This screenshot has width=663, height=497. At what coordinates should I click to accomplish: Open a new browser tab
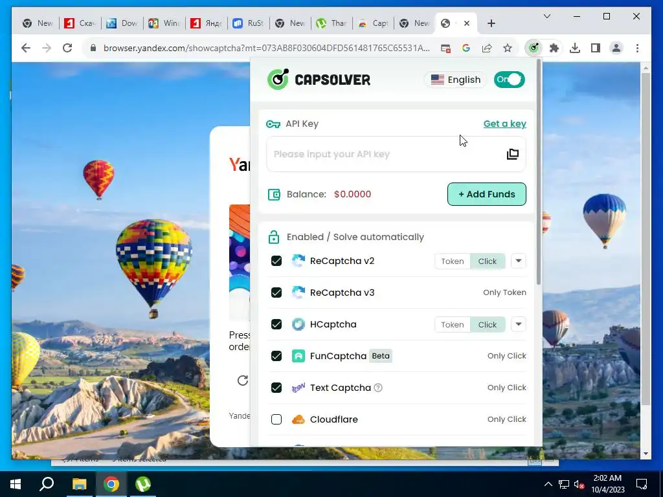(x=491, y=23)
